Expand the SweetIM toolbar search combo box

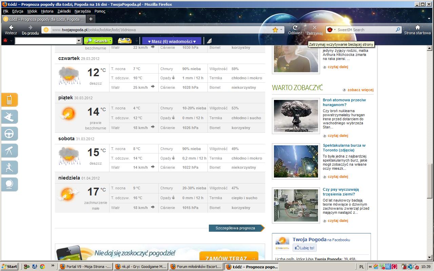(79, 41)
